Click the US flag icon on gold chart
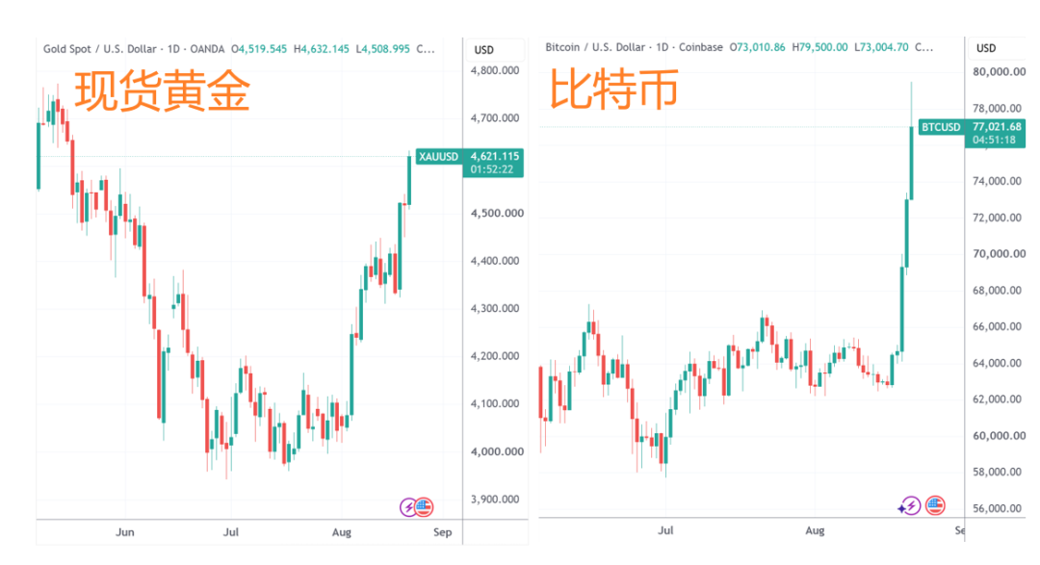This screenshot has height=565, width=1040. (424, 507)
